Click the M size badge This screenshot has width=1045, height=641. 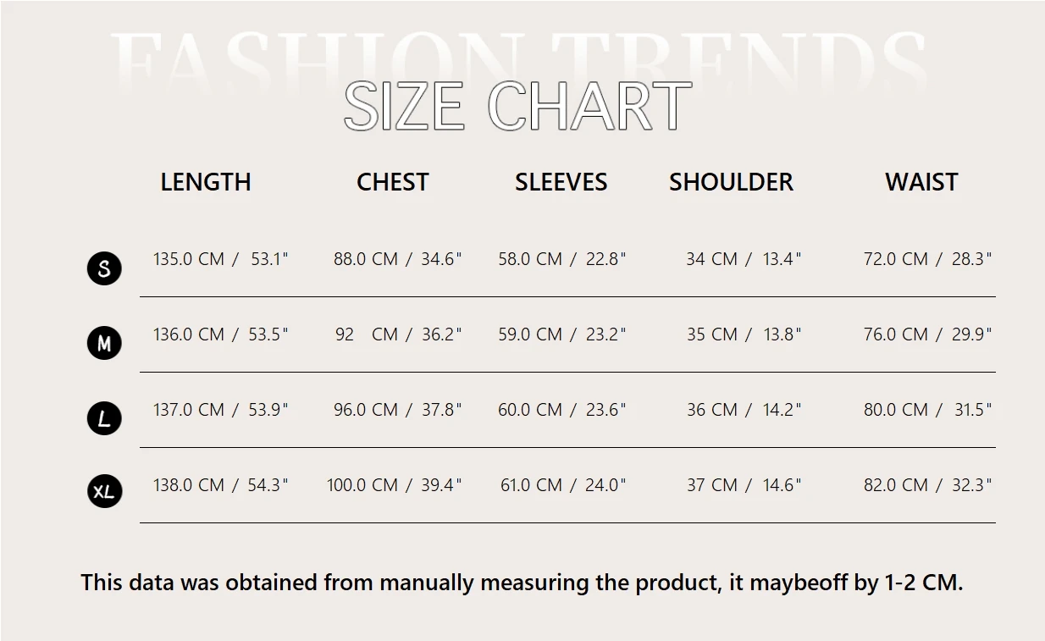click(x=104, y=343)
